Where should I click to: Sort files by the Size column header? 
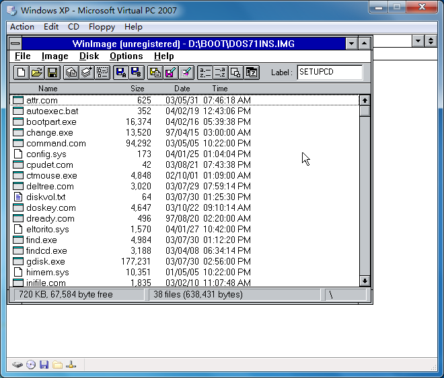point(137,89)
